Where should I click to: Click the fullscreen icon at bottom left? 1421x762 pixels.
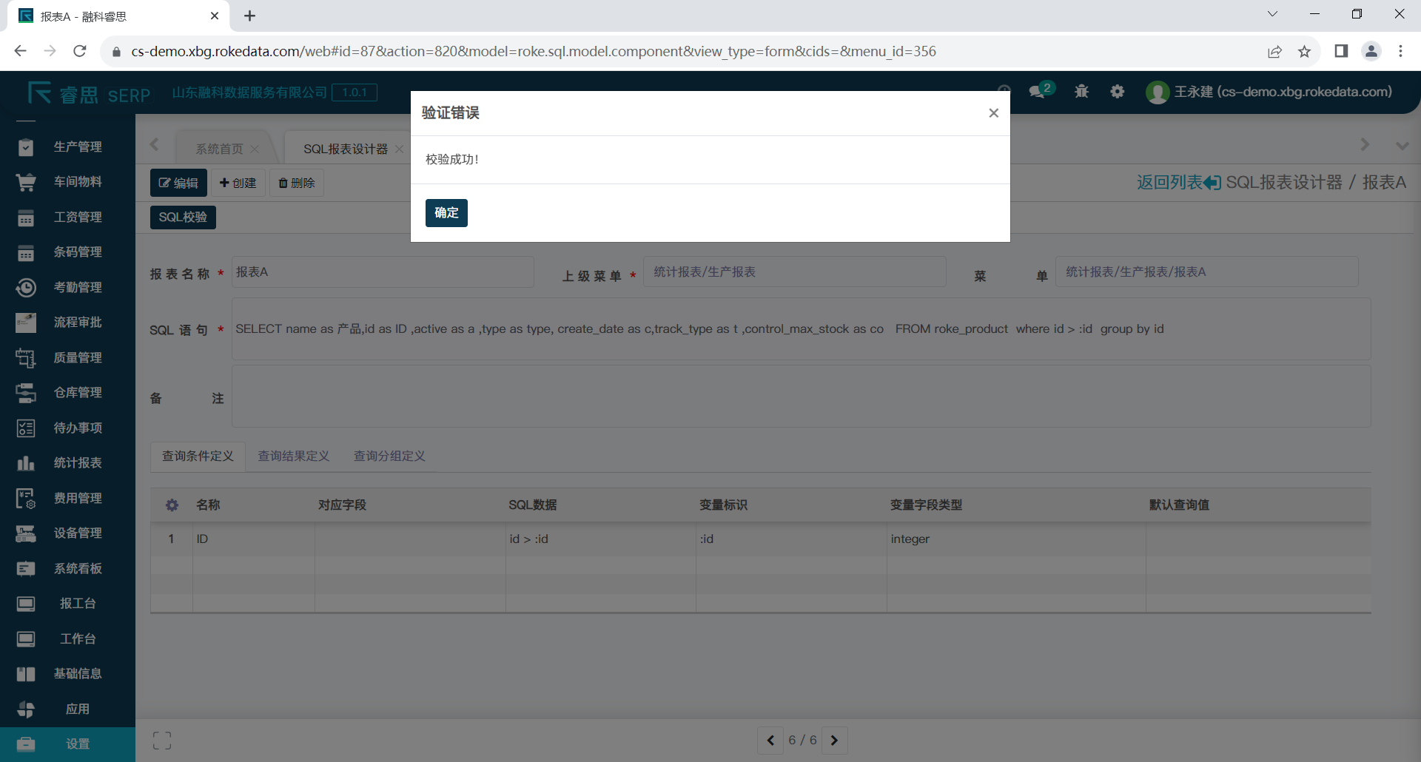(x=162, y=741)
